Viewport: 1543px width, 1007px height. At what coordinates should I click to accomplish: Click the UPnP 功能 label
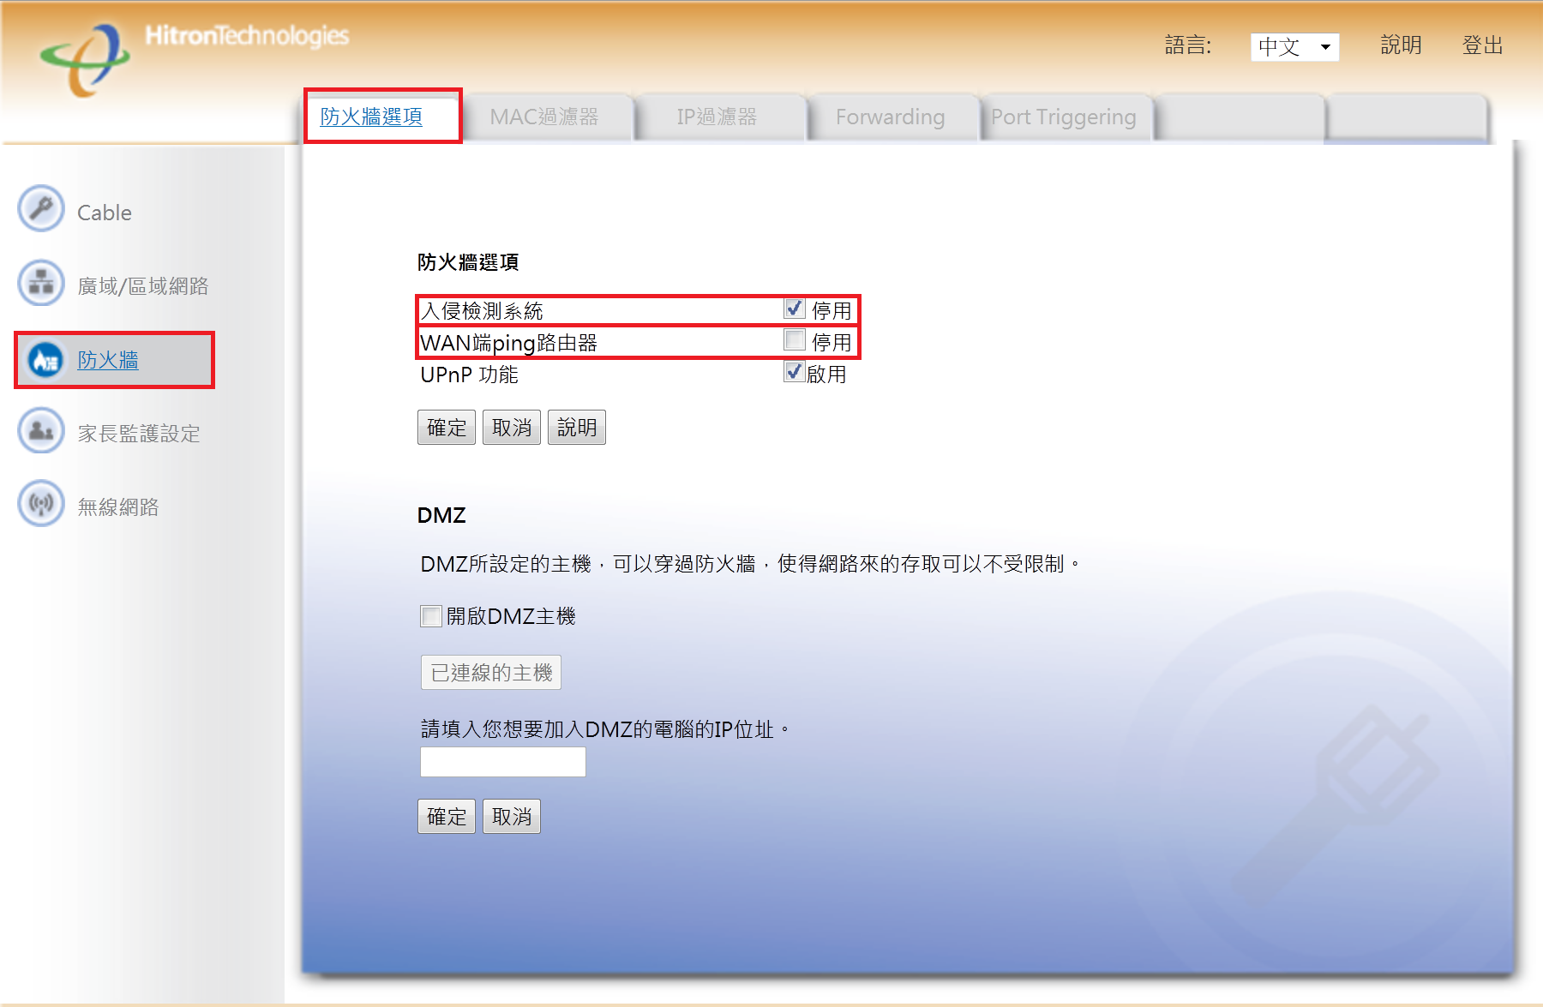click(469, 375)
